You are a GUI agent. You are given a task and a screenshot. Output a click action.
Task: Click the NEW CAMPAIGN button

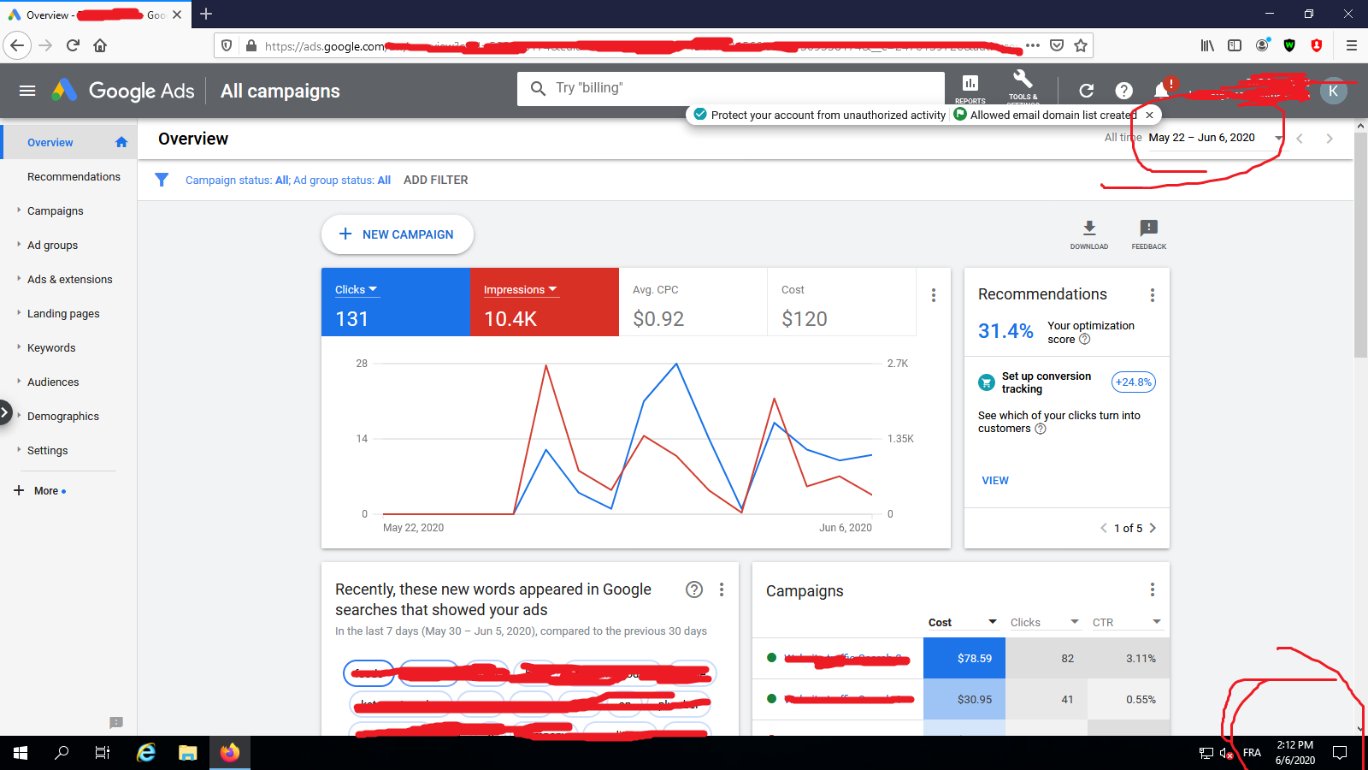point(398,234)
